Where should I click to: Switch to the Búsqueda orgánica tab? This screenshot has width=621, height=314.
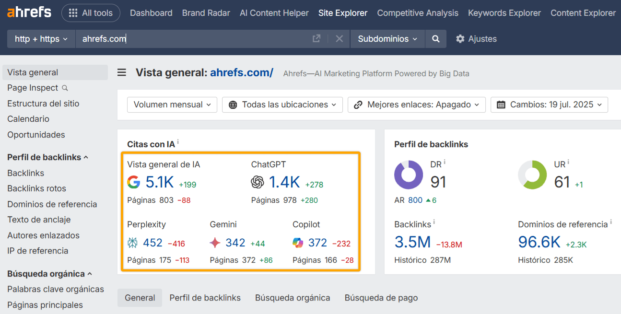pyautogui.click(x=293, y=298)
